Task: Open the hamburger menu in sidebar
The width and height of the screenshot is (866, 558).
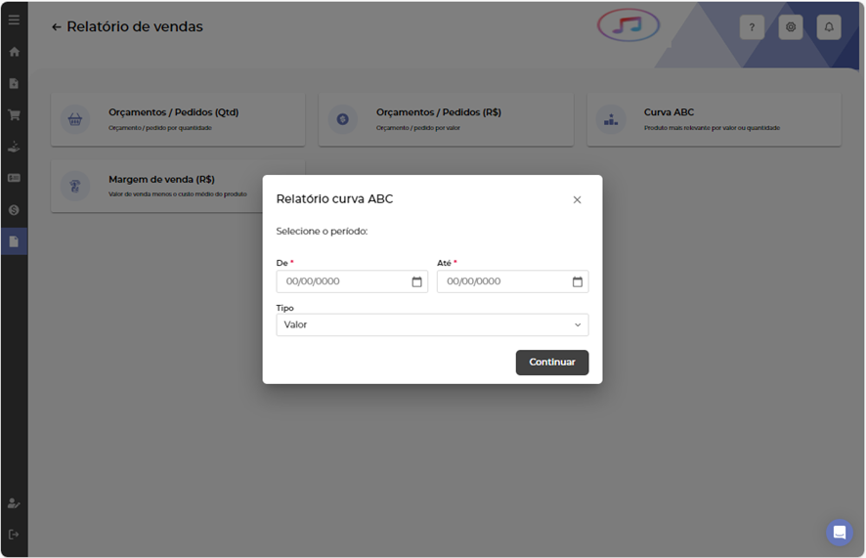Action: [14, 20]
